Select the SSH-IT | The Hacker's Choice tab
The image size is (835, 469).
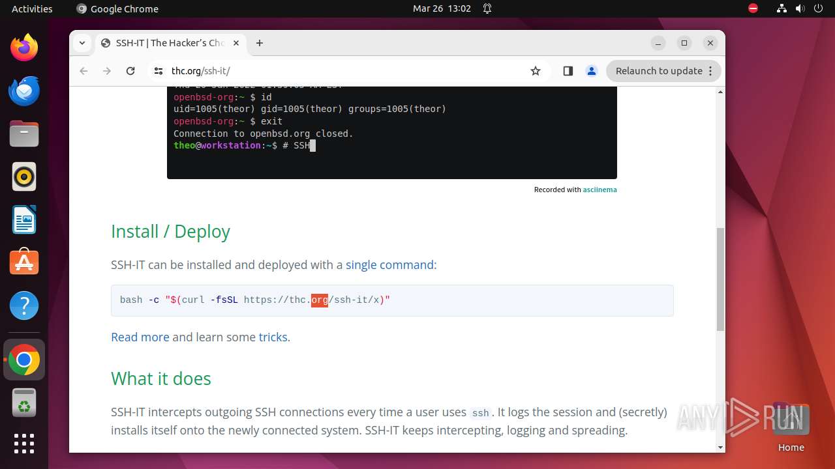(170, 43)
